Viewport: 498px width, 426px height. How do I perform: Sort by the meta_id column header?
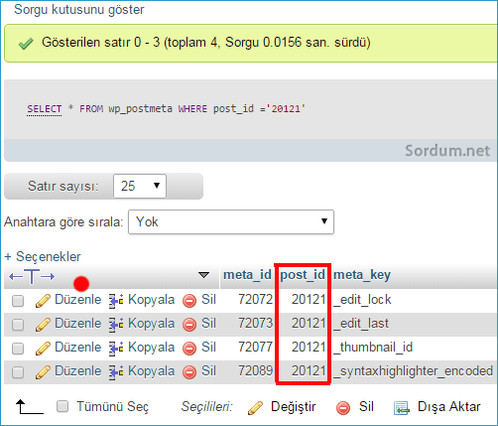point(247,275)
